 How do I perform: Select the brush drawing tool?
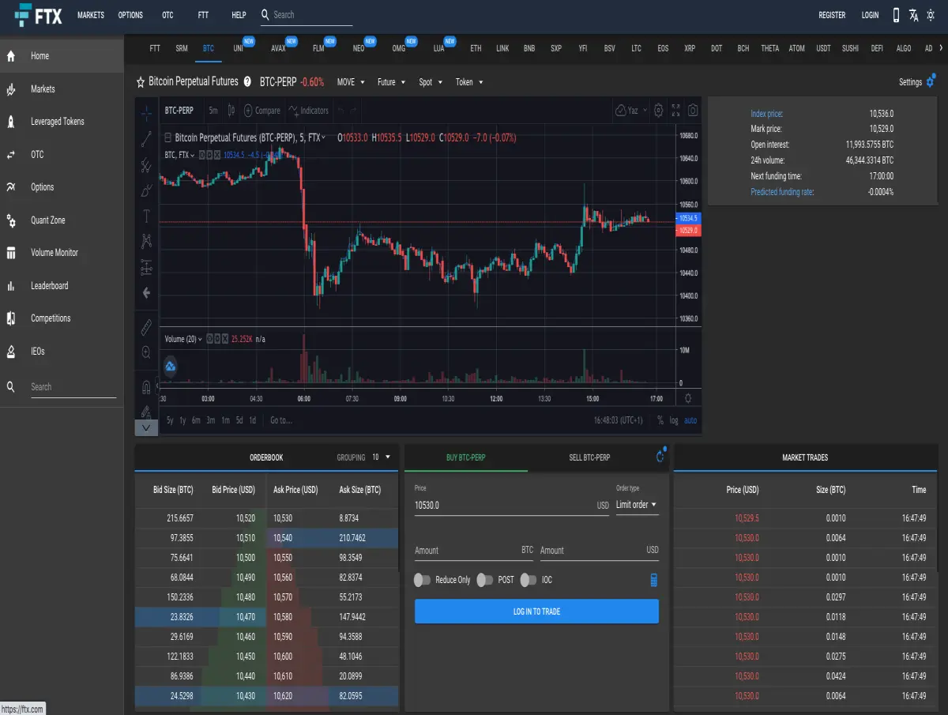point(146,190)
